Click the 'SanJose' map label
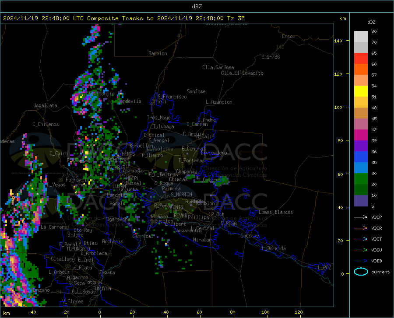Screen dimensions: 394x318 [196, 91]
